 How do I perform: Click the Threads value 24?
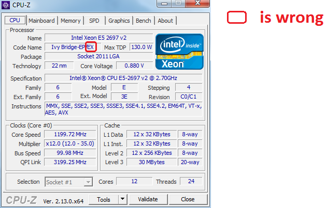(x=191, y=181)
